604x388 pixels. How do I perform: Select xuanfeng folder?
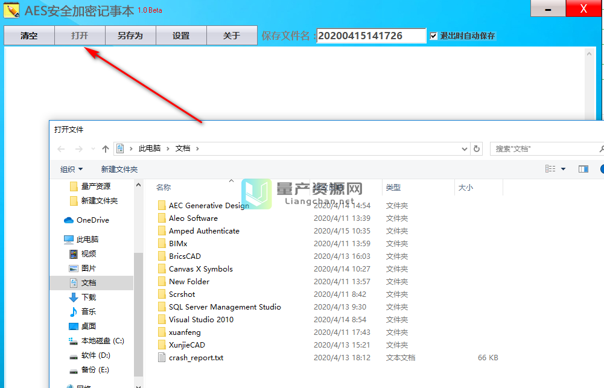(185, 332)
